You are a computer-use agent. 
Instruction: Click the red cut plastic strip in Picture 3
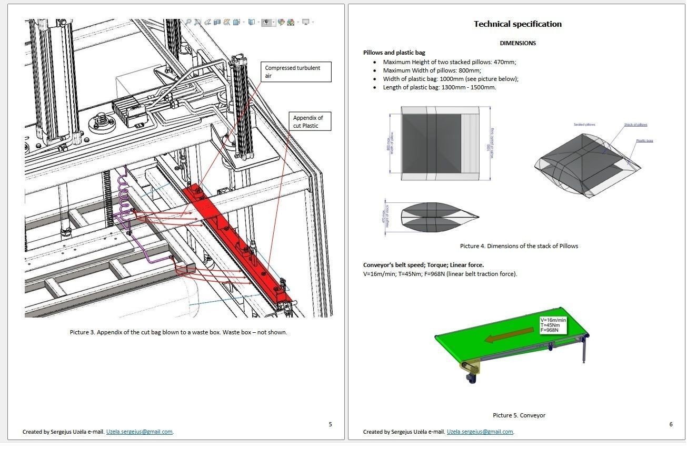[x=237, y=243]
